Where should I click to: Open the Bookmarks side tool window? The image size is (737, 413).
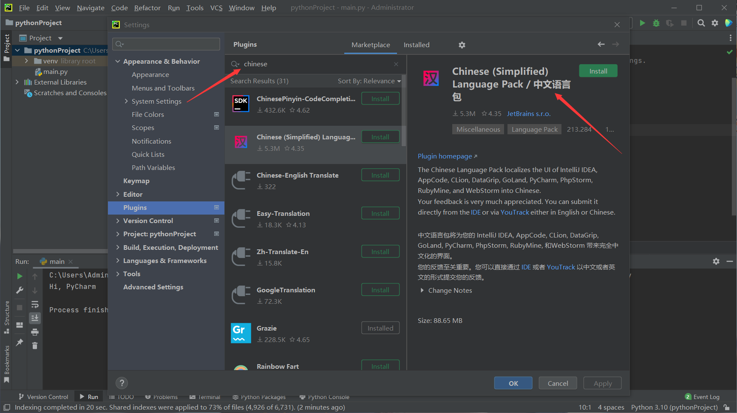click(x=7, y=363)
